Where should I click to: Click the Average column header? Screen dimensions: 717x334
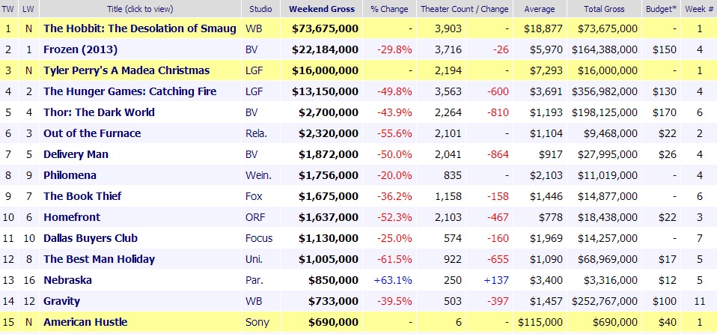[x=540, y=9]
